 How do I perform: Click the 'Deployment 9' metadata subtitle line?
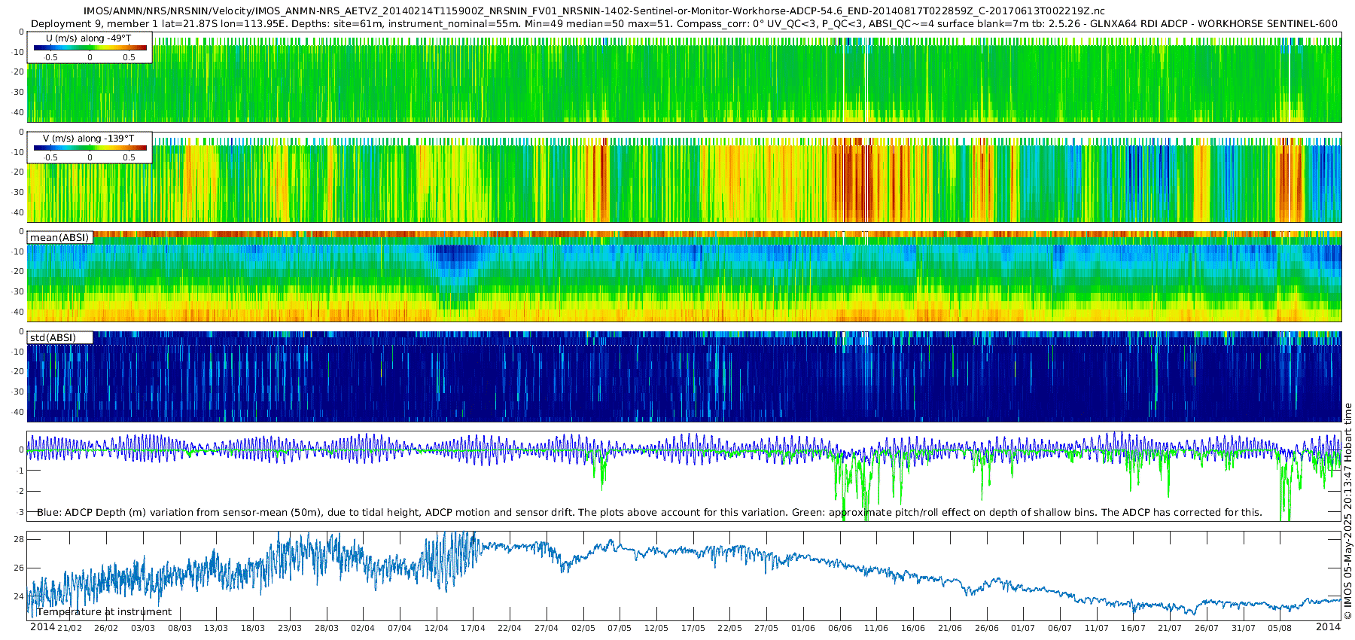[x=684, y=23]
